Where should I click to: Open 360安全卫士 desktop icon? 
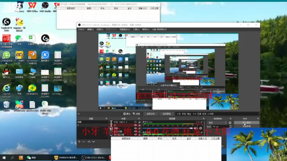32,90
